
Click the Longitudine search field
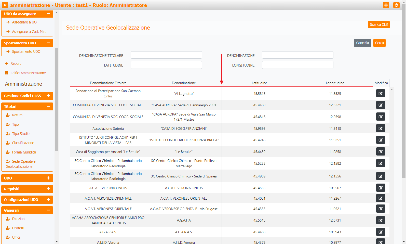[297, 65]
